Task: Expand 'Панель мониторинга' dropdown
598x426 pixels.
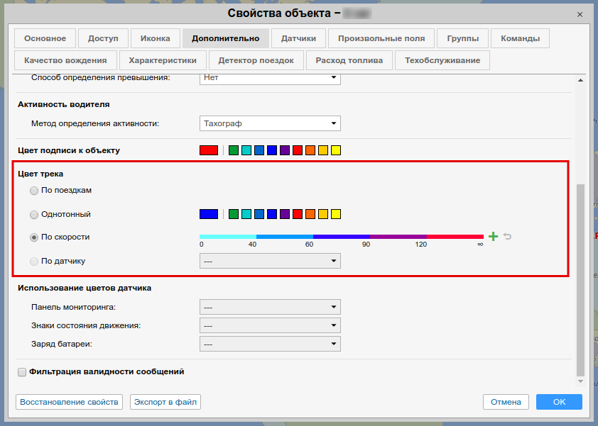Action: [270, 307]
